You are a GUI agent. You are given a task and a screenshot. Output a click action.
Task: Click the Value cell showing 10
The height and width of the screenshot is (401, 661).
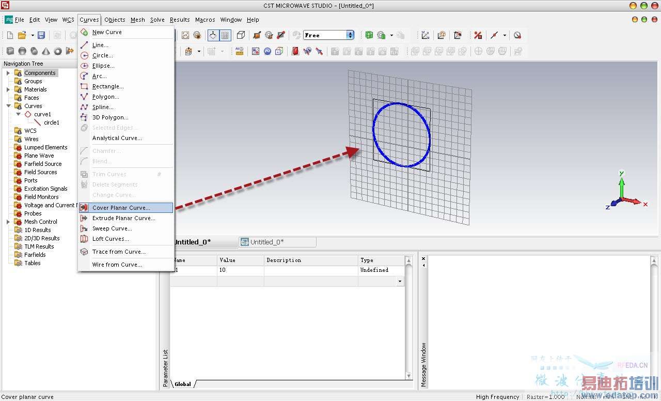coord(240,270)
